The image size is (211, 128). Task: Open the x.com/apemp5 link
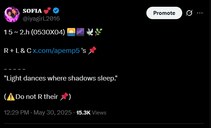[x=56, y=51]
